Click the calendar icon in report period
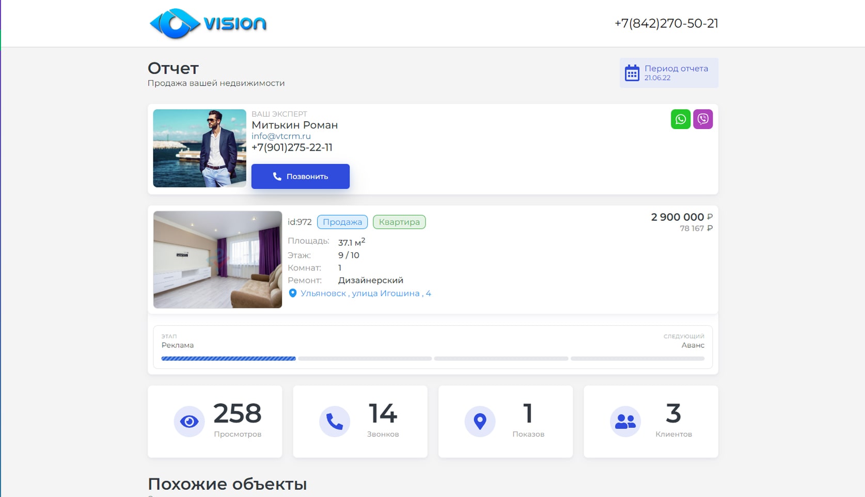Image resolution: width=865 pixels, height=497 pixels. click(x=632, y=73)
